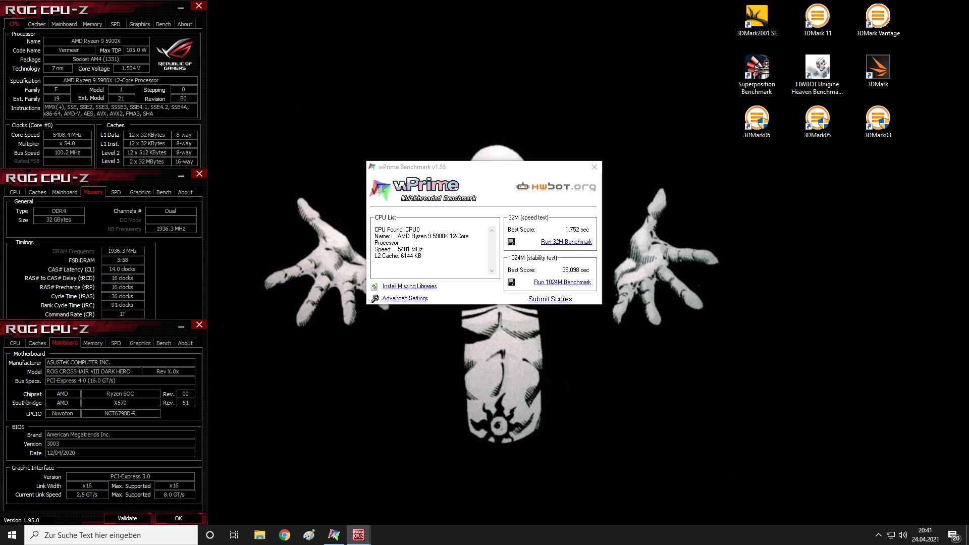Click the save icon for 1024M score

coord(511,282)
